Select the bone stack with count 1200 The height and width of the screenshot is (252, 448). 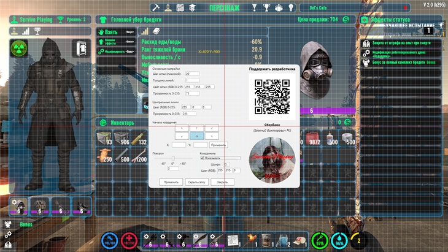[139, 155]
